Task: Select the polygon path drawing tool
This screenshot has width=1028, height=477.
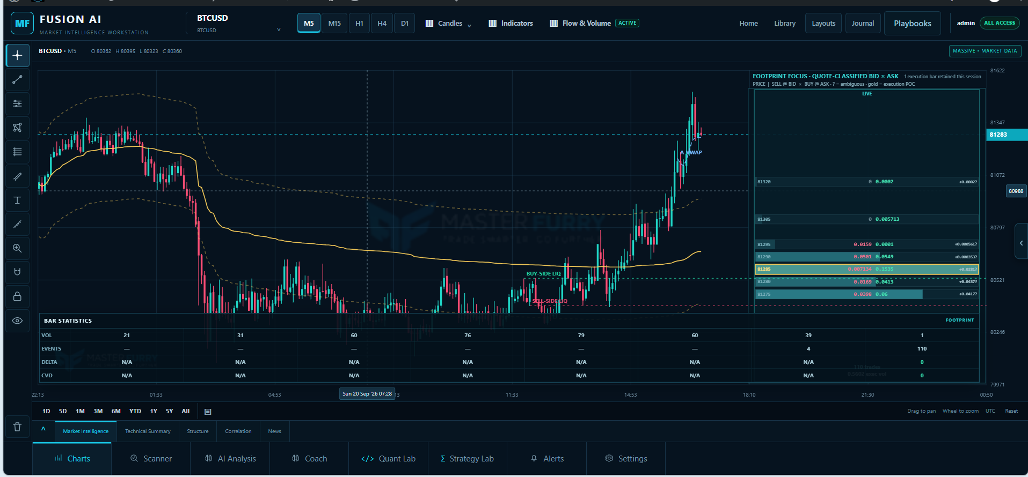Action: pyautogui.click(x=17, y=128)
